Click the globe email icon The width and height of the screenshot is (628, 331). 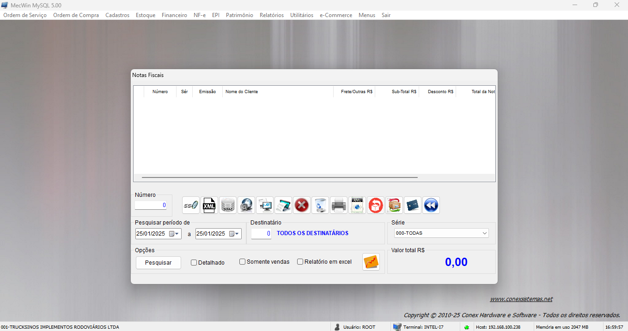pos(246,205)
